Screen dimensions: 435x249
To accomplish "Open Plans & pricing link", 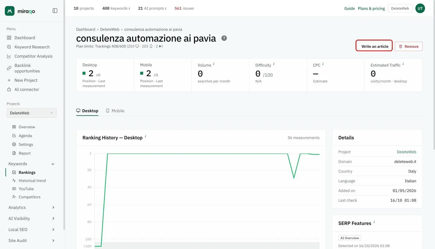I will (371, 8).
